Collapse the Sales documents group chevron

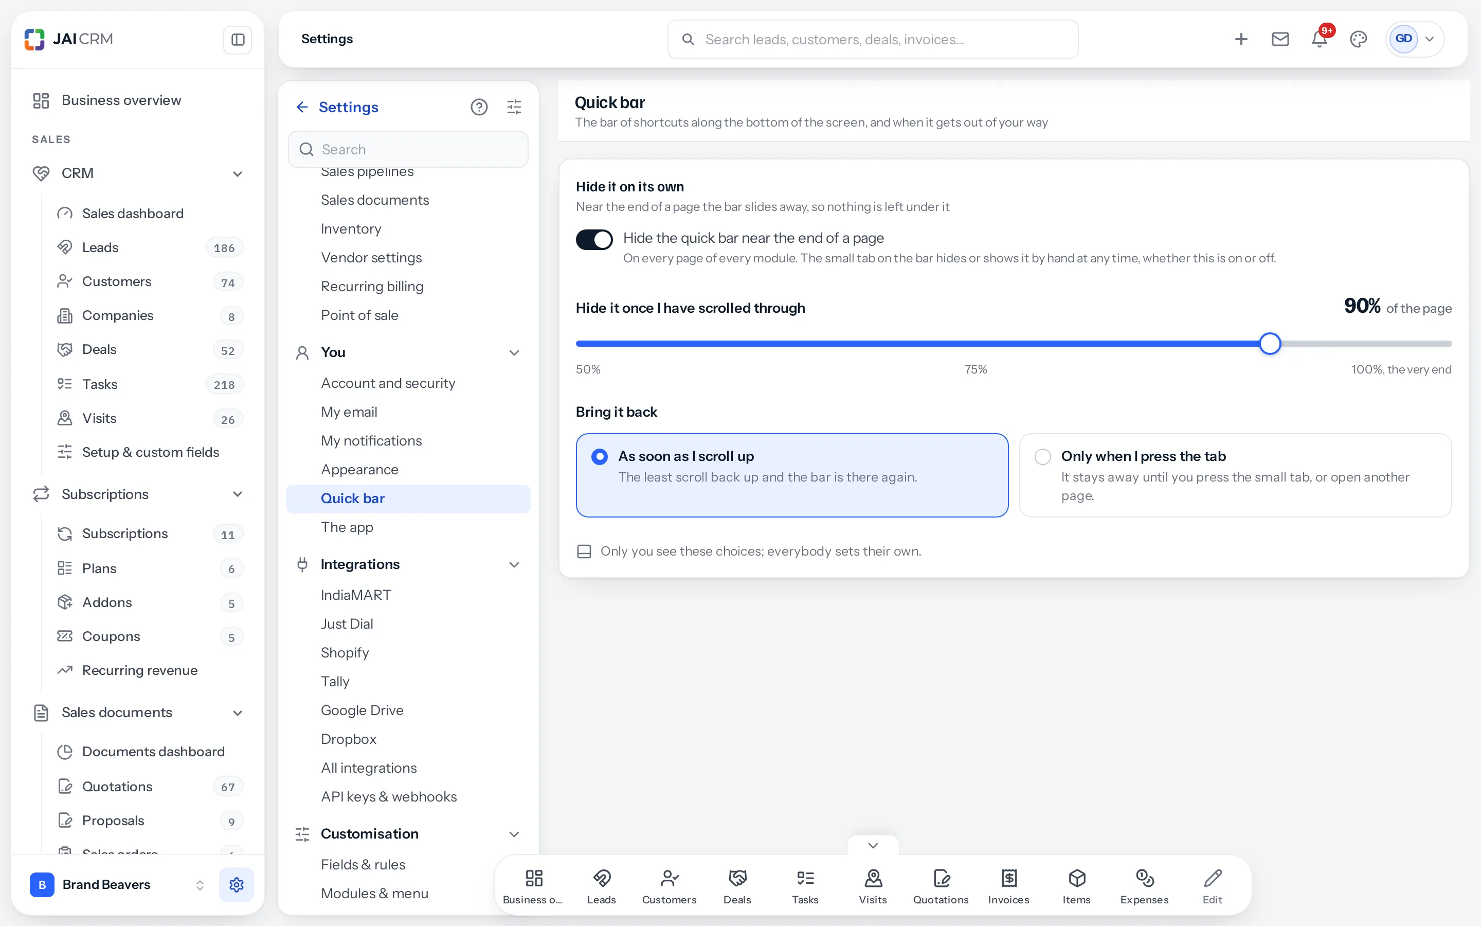tap(238, 713)
